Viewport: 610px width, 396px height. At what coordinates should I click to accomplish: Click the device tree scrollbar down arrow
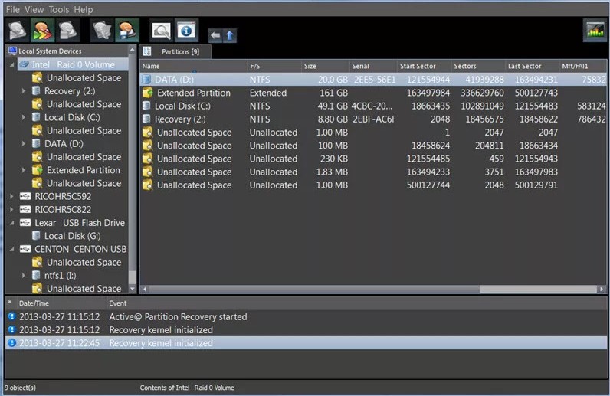coord(133,289)
